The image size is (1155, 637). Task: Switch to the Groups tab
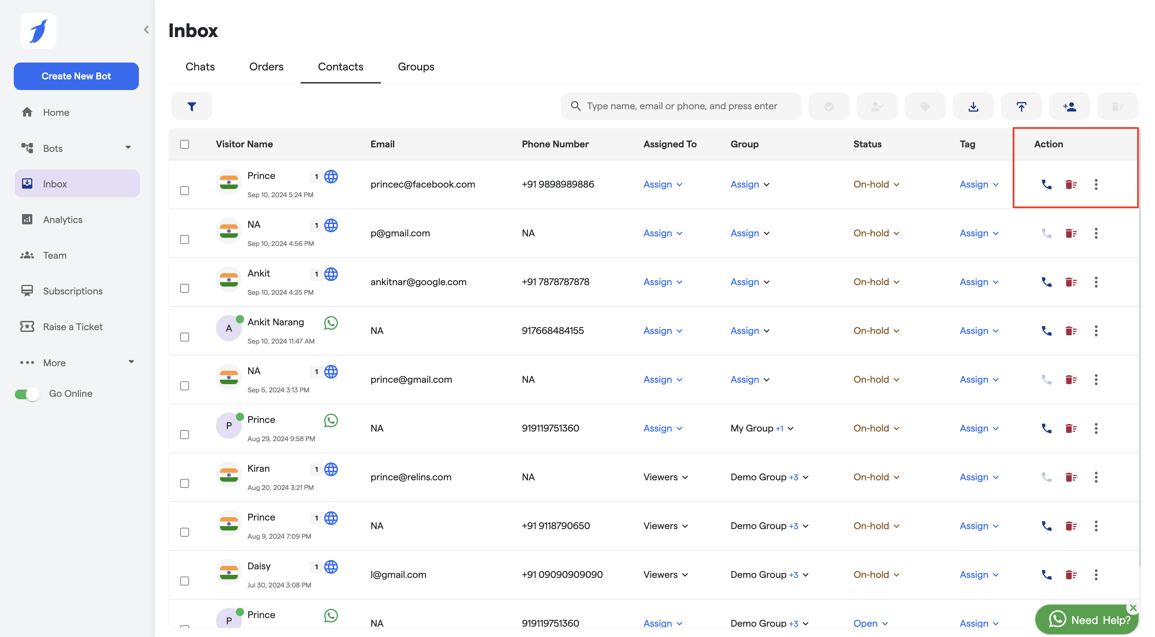pyautogui.click(x=416, y=66)
